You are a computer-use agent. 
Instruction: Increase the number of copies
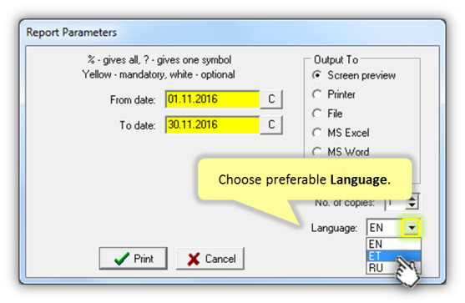click(x=412, y=198)
